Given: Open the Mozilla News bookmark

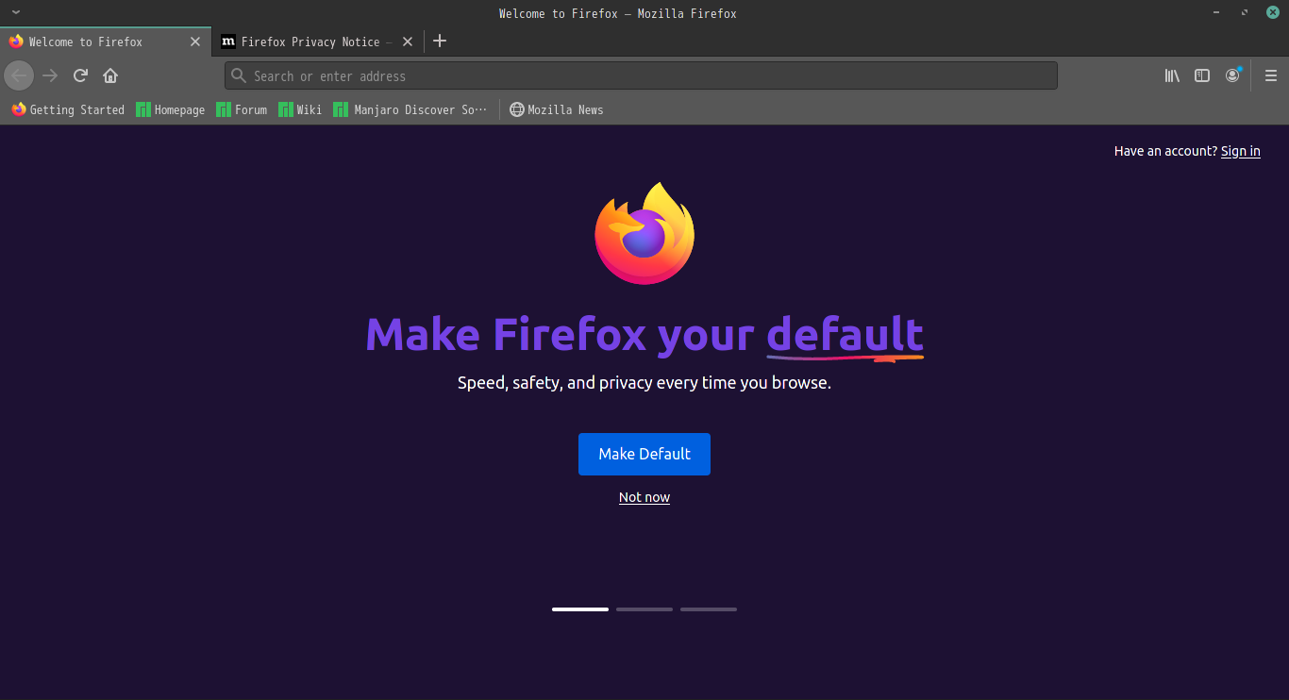Looking at the screenshot, I should click(556, 109).
